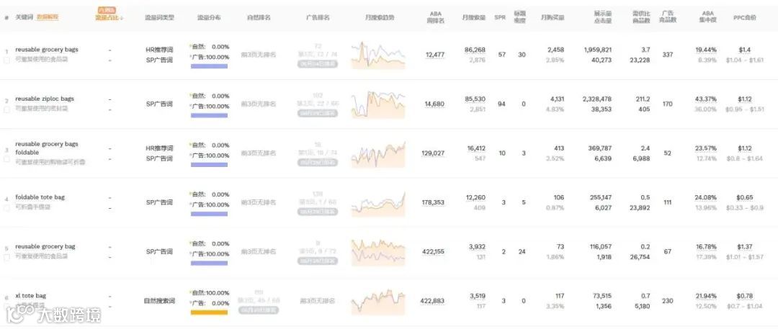This screenshot has height=329, width=778.
Task: Click PPC bid $1.37 for reusable grocery bag
Action: (x=745, y=246)
